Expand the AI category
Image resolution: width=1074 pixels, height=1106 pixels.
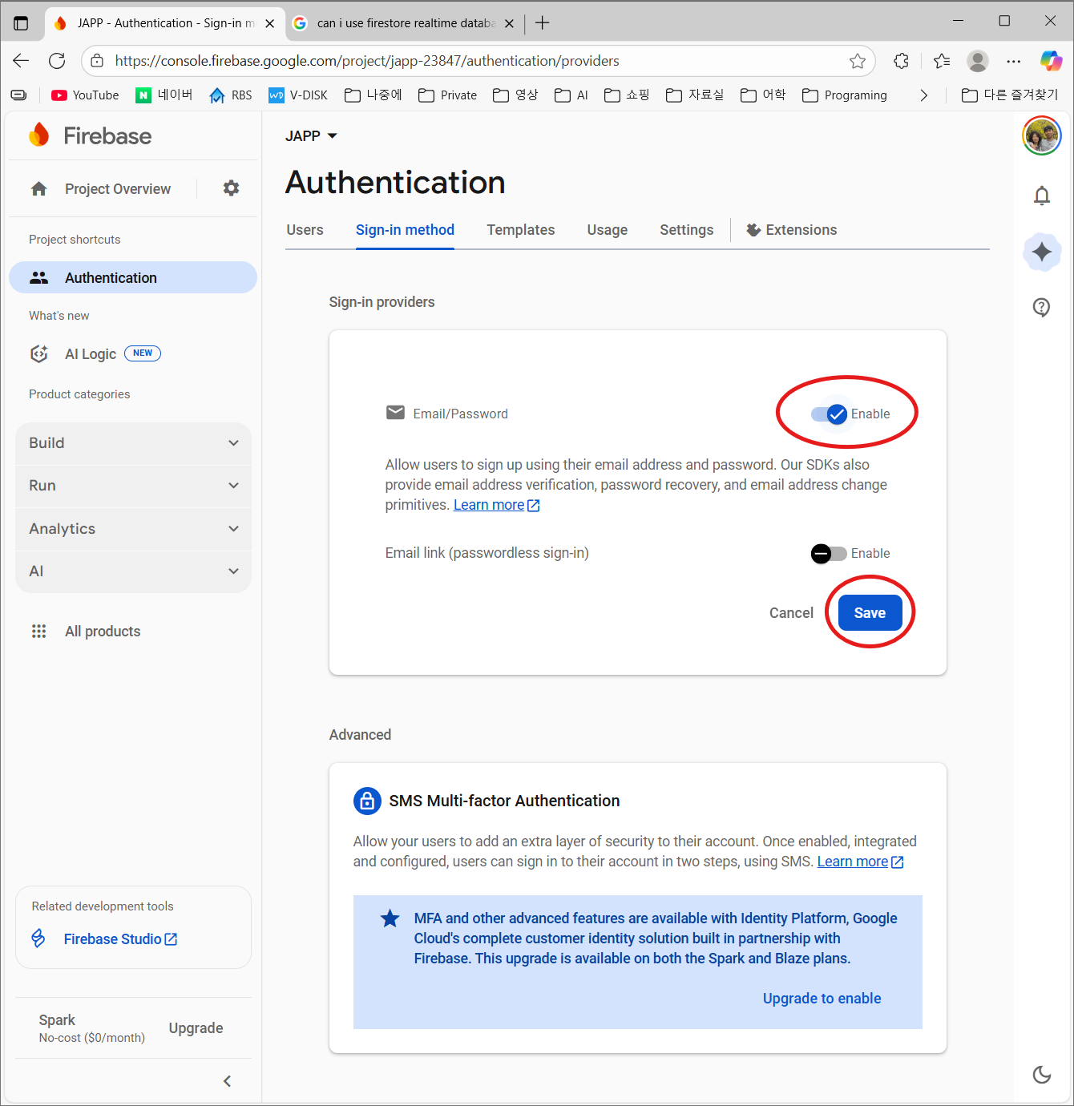[x=133, y=571]
